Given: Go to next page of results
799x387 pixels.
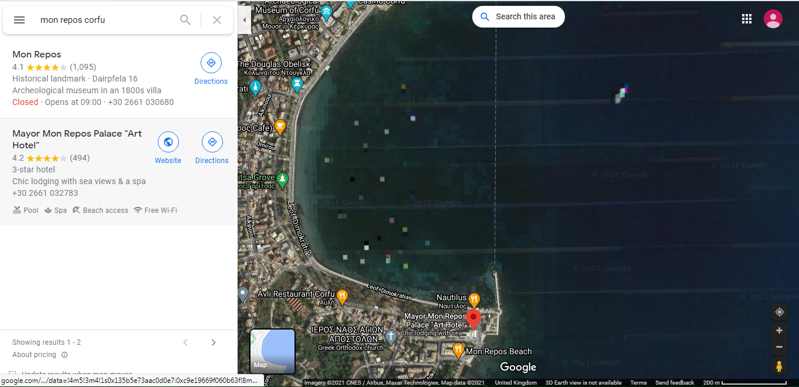Looking at the screenshot, I should [x=214, y=342].
